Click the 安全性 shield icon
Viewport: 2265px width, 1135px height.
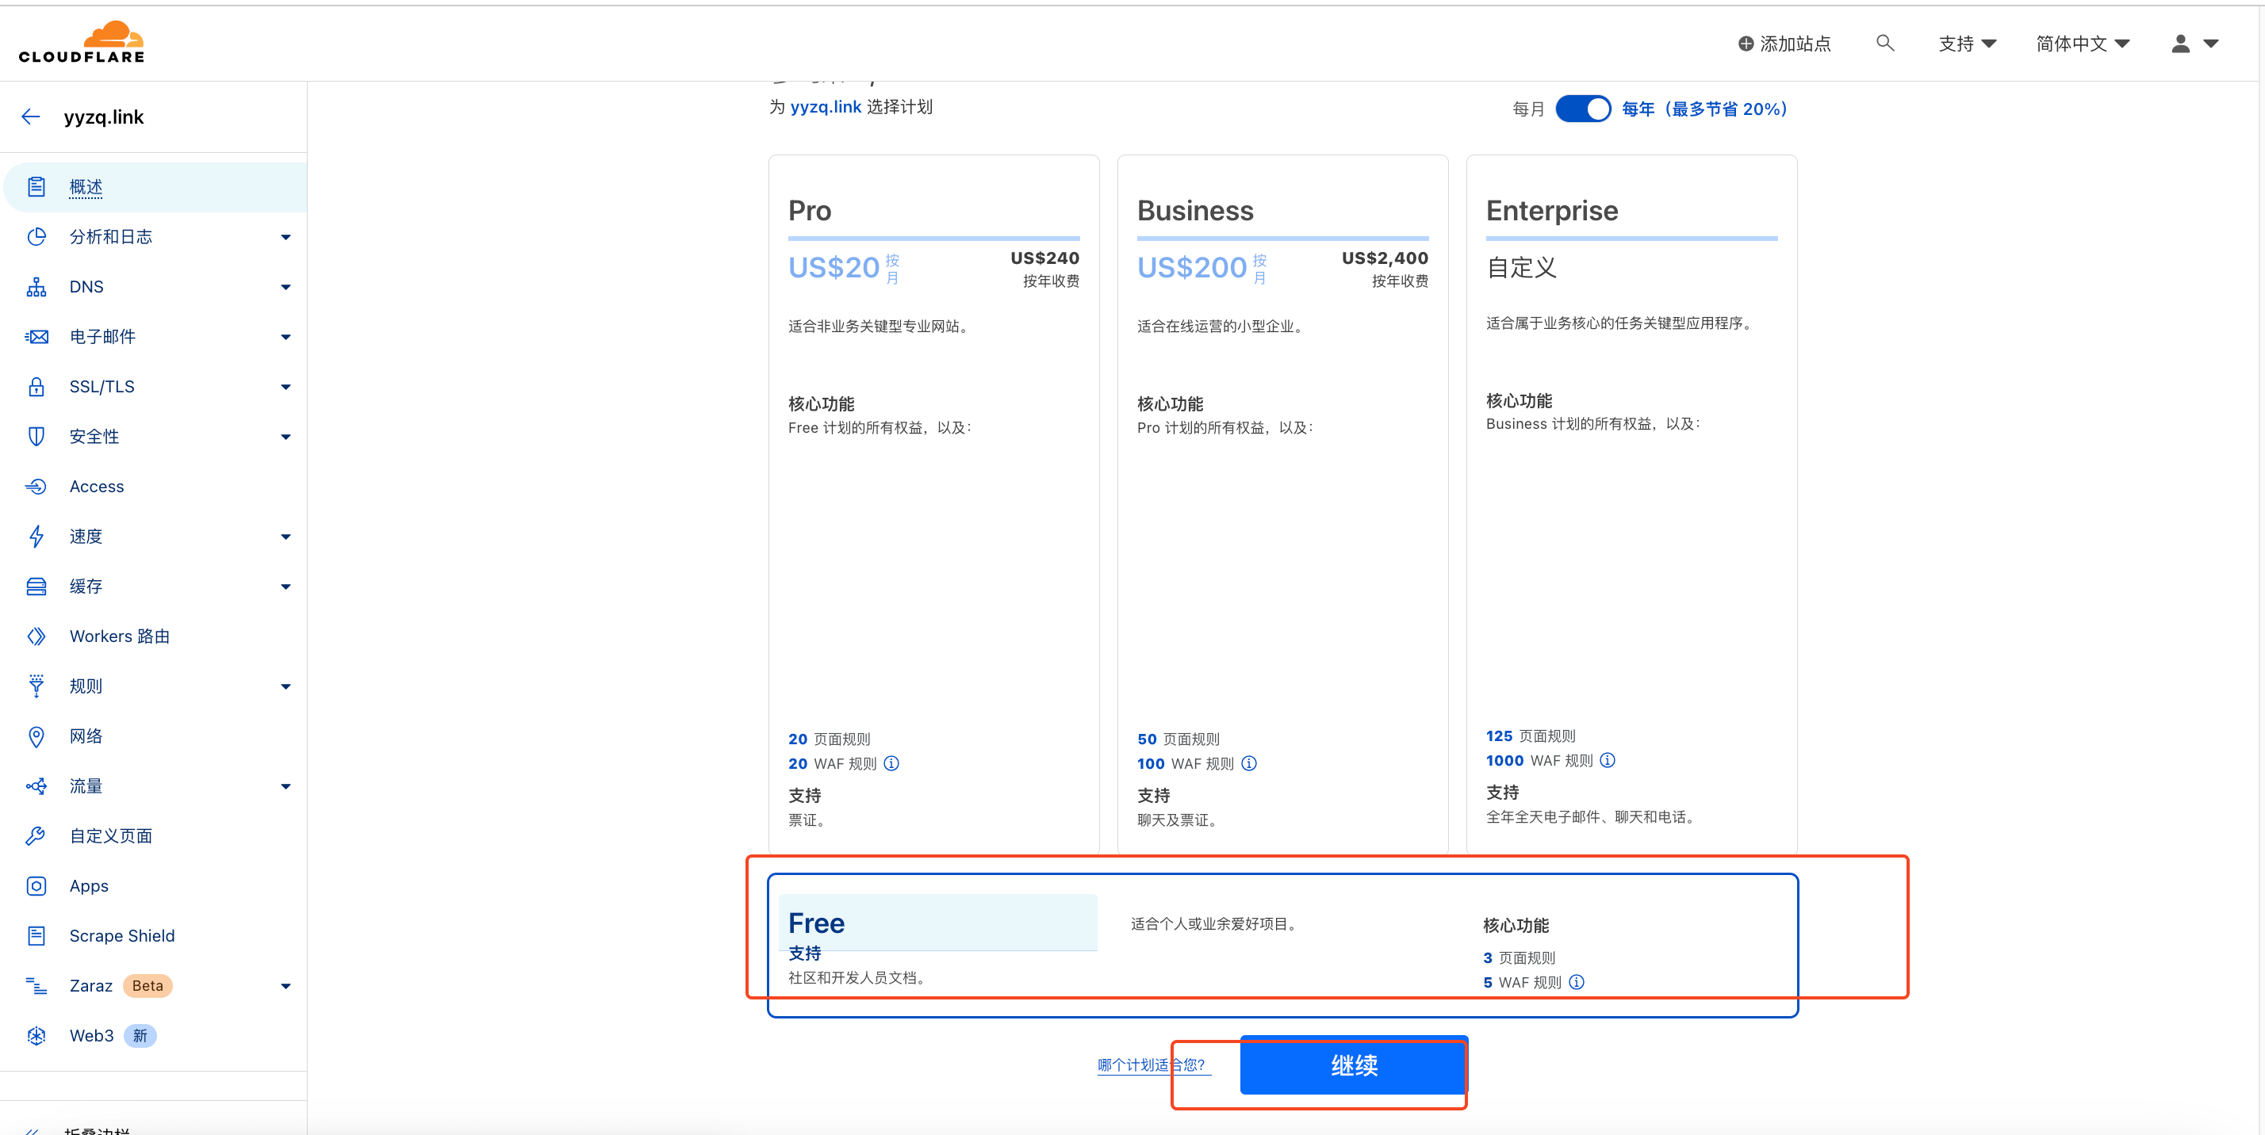pos(36,437)
